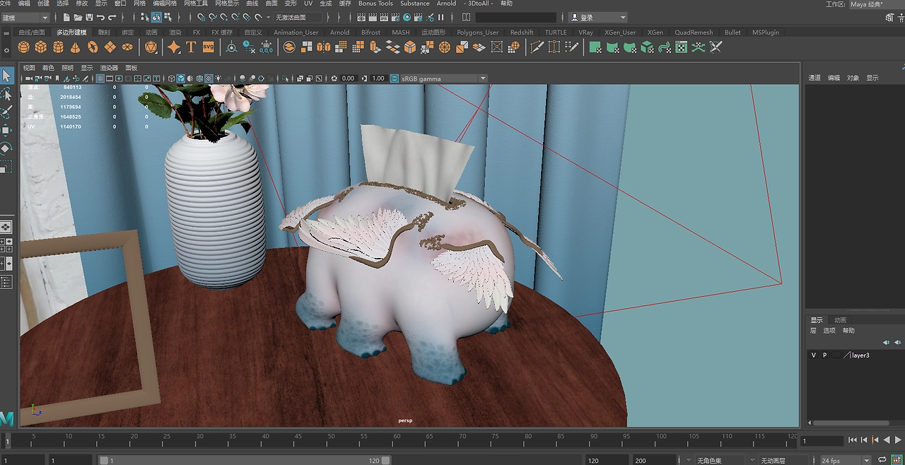This screenshot has width=905, height=465.
Task: Create a polygon plane from the shelf
Action: [110, 47]
